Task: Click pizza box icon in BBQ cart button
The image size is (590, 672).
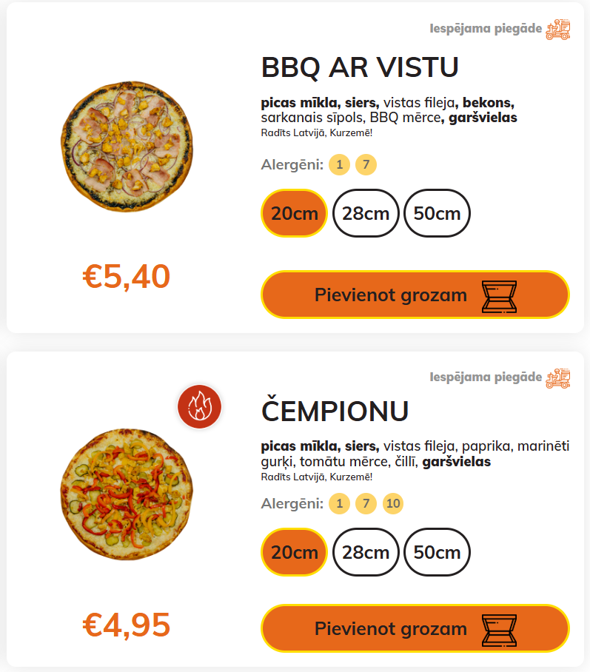Action: click(x=500, y=295)
